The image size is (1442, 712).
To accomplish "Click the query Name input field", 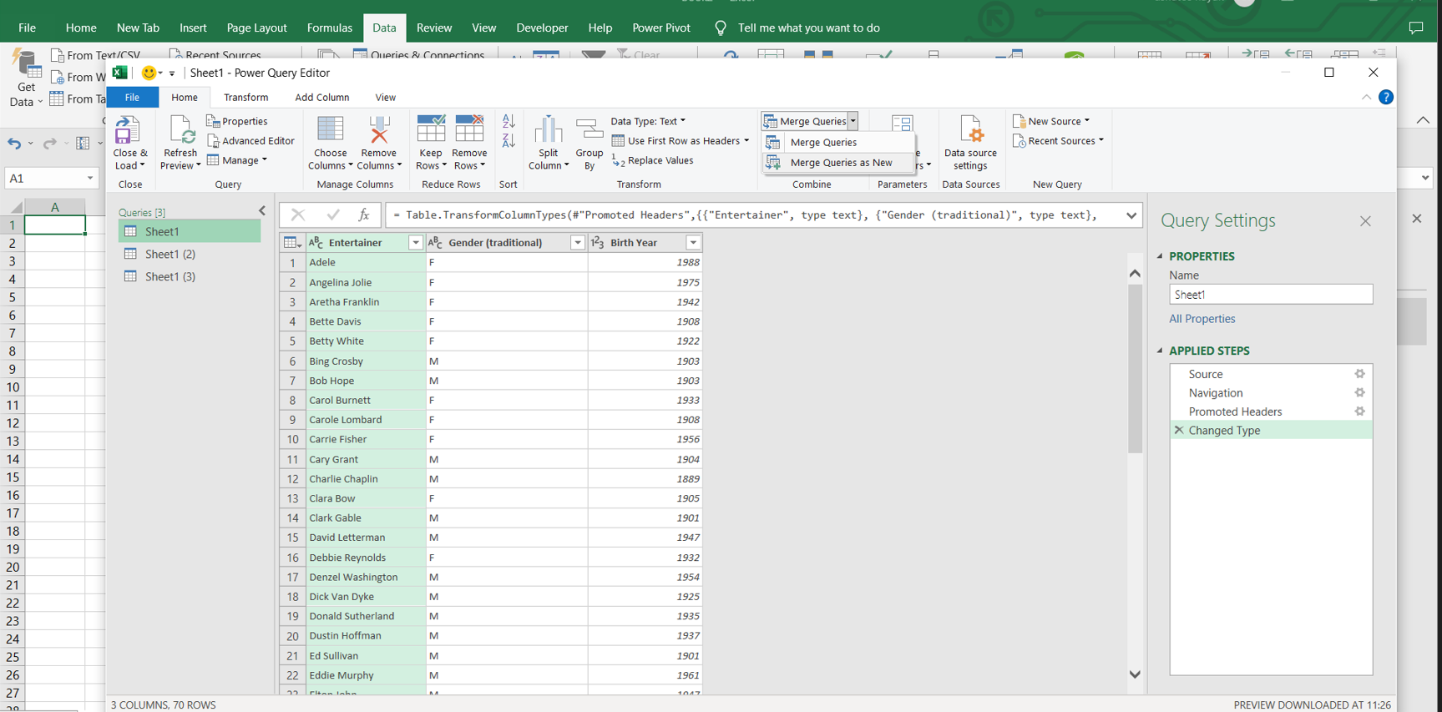I will coord(1270,295).
